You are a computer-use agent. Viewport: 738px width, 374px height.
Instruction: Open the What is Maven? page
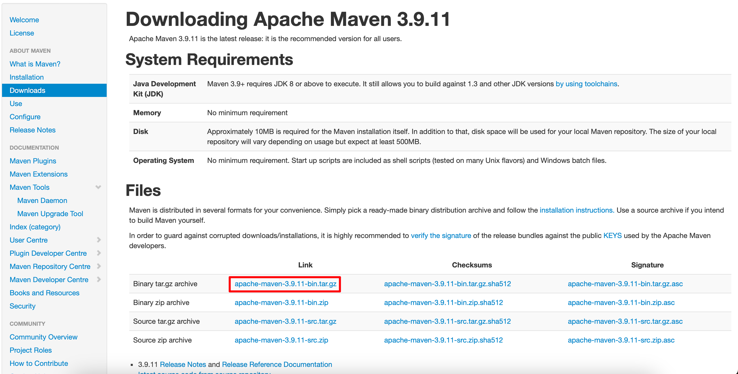pyautogui.click(x=35, y=64)
